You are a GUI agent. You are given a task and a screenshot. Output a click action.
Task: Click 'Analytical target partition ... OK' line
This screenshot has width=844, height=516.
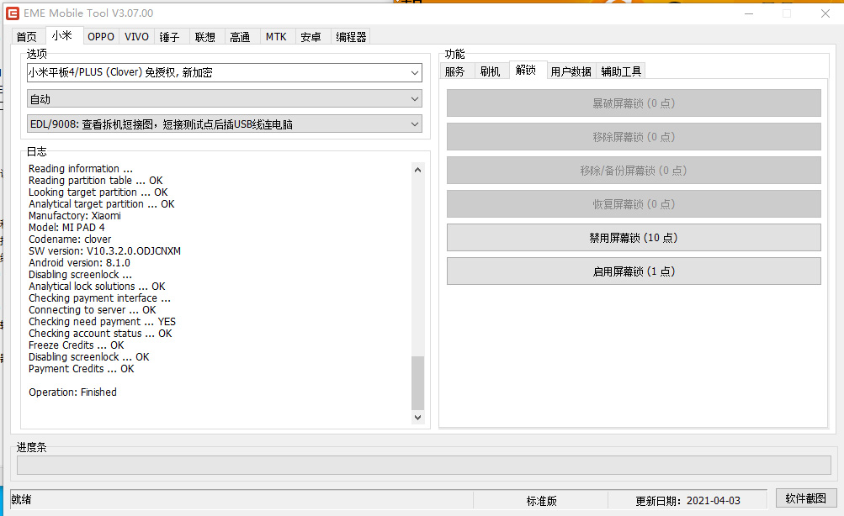click(102, 204)
